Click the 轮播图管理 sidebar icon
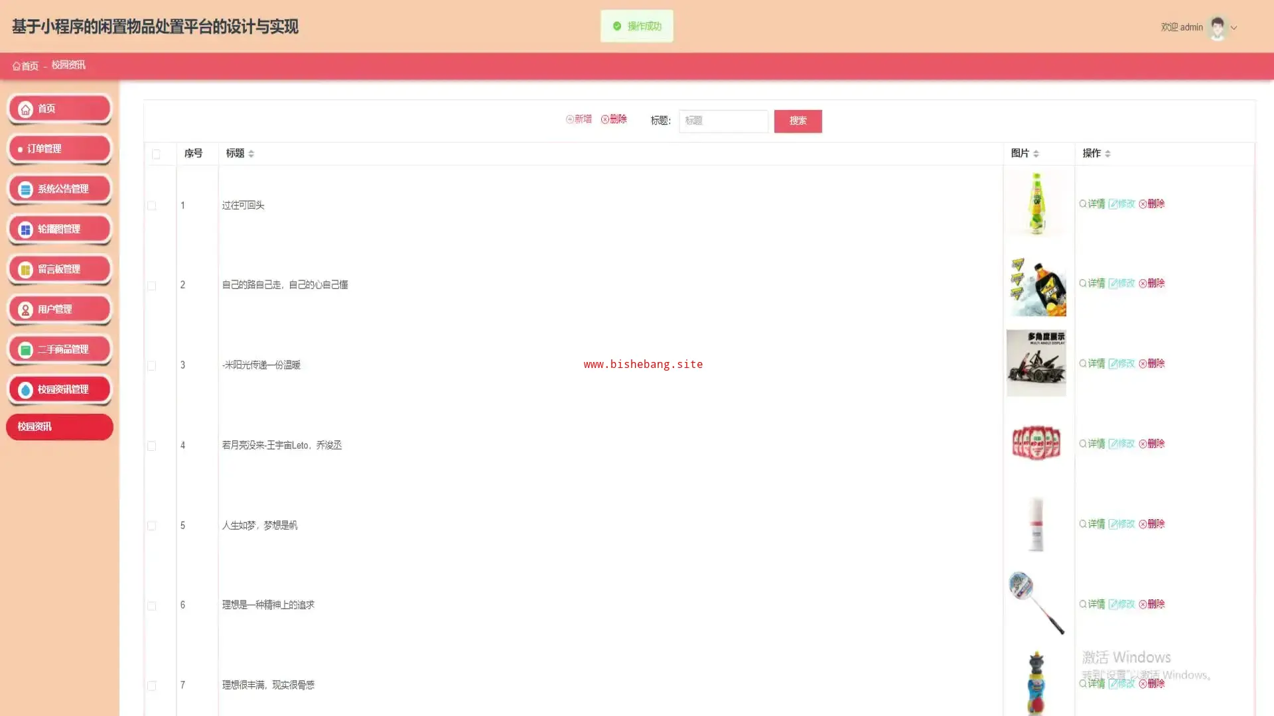Image resolution: width=1274 pixels, height=716 pixels. click(25, 229)
